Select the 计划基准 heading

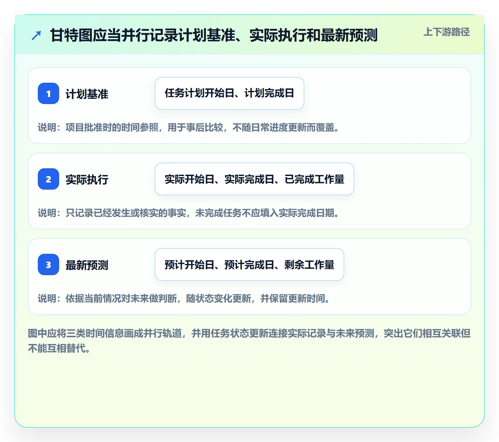pyautogui.click(x=87, y=94)
